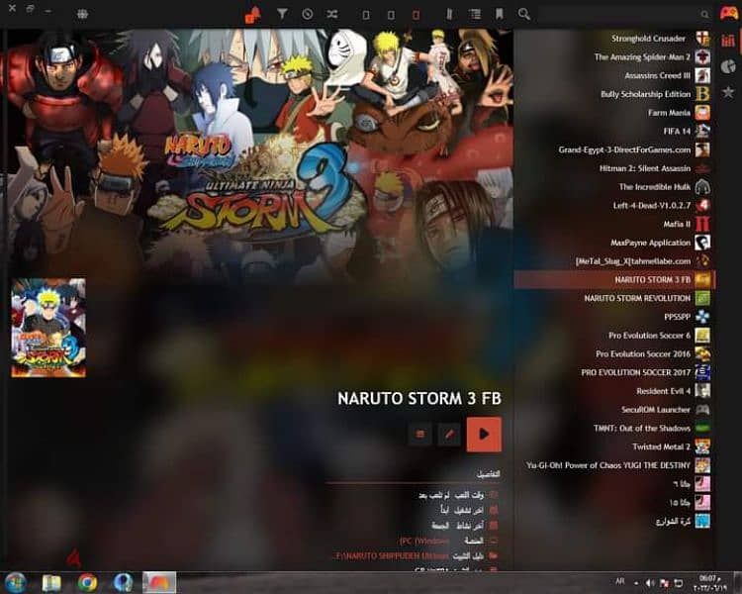The height and width of the screenshot is (594, 742).
Task: Open the pie-chart statistics icon in right sidebar
Action: click(728, 66)
